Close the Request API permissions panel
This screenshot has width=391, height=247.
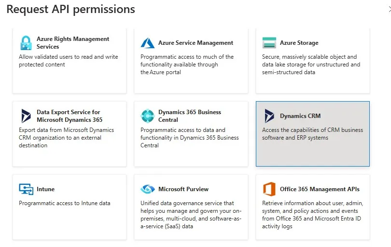[x=390, y=10]
